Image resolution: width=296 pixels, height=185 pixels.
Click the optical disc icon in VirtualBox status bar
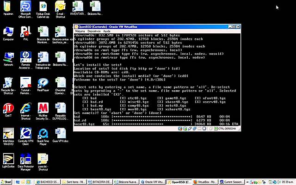[x=185, y=129]
